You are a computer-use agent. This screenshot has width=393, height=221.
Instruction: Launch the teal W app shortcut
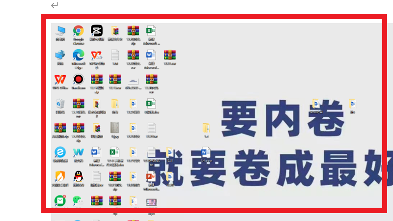tap(79, 152)
